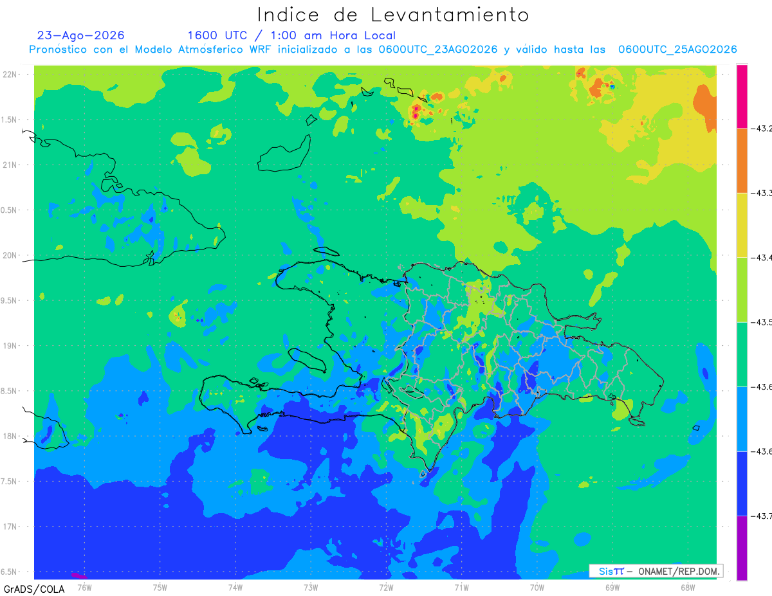Click the '69W' longitude label
Screen dimensions: 772x596
pyautogui.click(x=612, y=586)
